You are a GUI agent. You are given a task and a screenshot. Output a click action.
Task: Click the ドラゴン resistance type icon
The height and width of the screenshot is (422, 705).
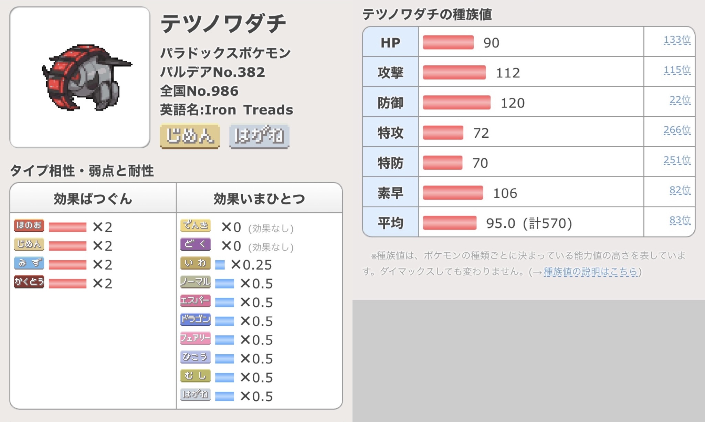pos(195,319)
